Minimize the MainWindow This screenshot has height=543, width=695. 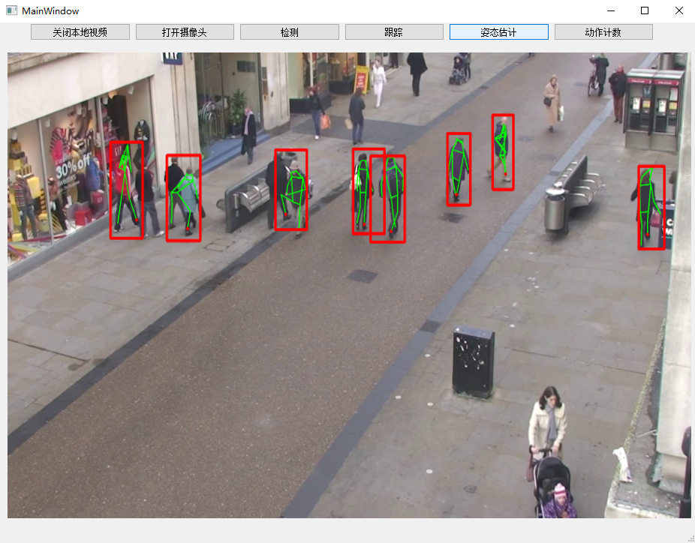point(610,10)
